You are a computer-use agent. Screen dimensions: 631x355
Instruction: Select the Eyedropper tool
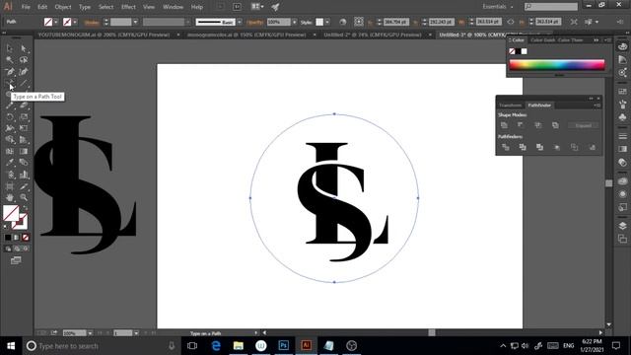[x=9, y=163]
